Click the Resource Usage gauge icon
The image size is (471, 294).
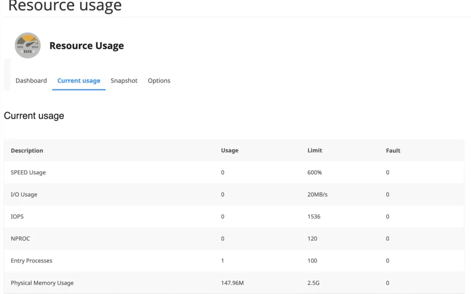click(27, 45)
